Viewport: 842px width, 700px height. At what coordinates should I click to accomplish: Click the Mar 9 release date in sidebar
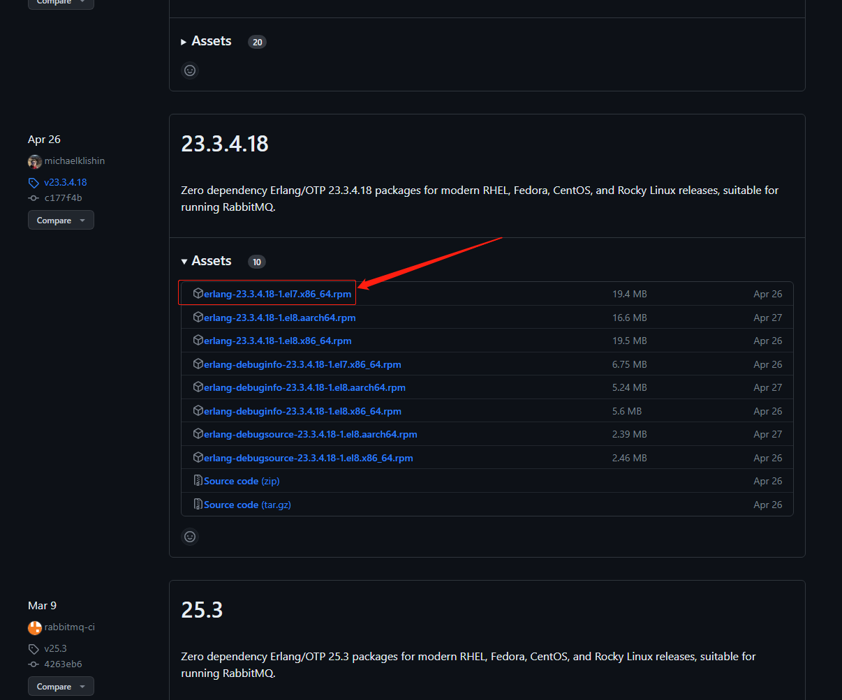click(x=42, y=606)
